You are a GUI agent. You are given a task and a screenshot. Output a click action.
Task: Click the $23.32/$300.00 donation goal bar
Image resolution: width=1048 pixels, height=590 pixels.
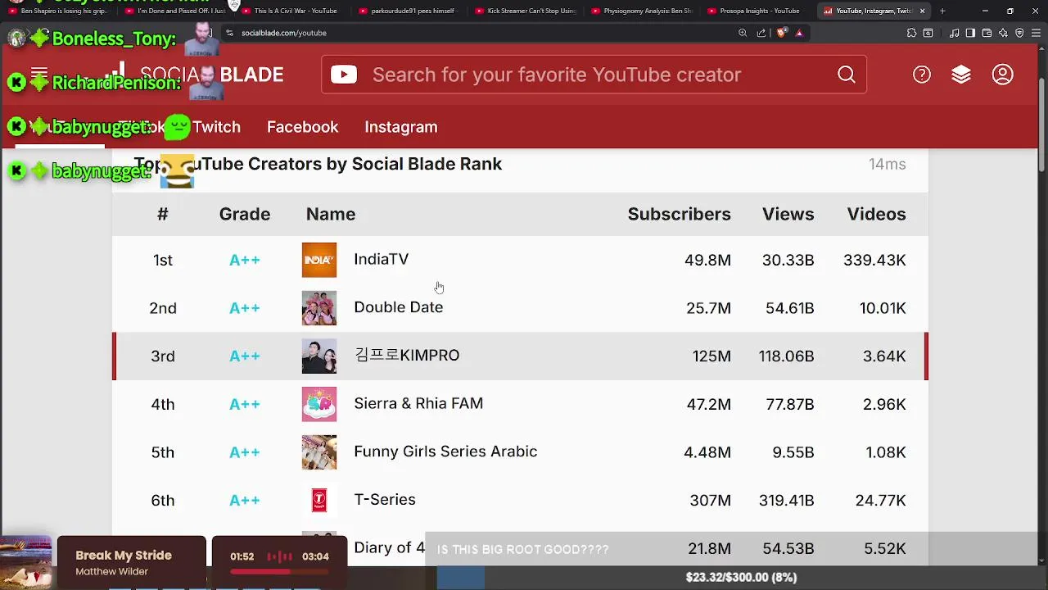pos(741,578)
